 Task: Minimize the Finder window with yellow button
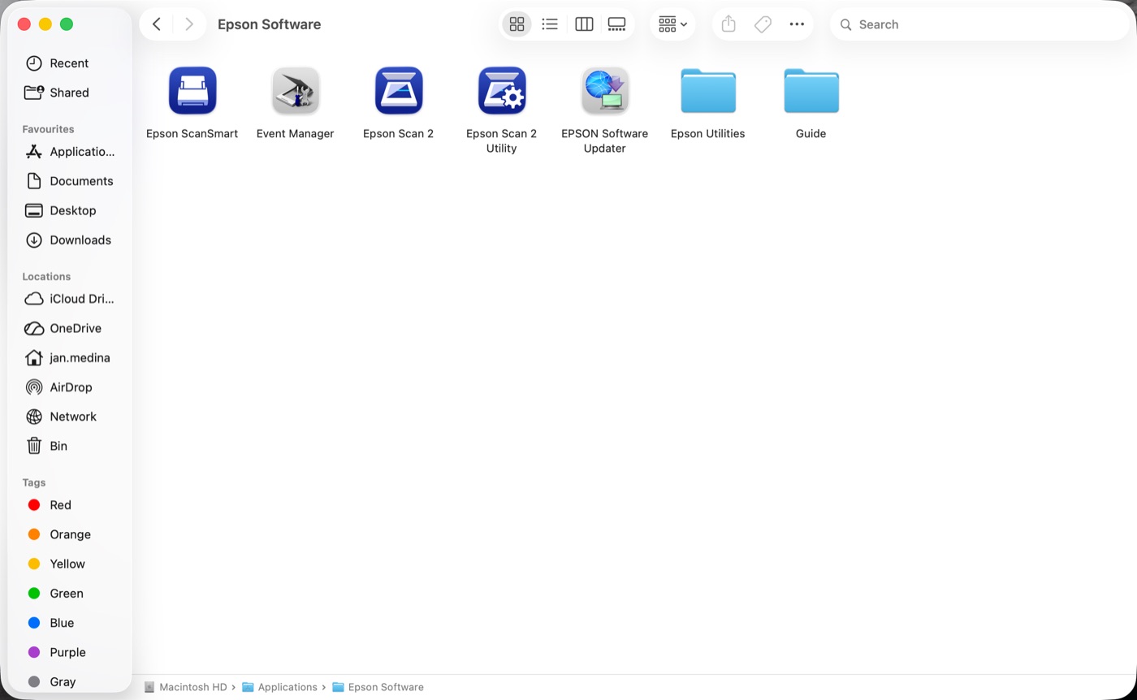click(x=45, y=24)
